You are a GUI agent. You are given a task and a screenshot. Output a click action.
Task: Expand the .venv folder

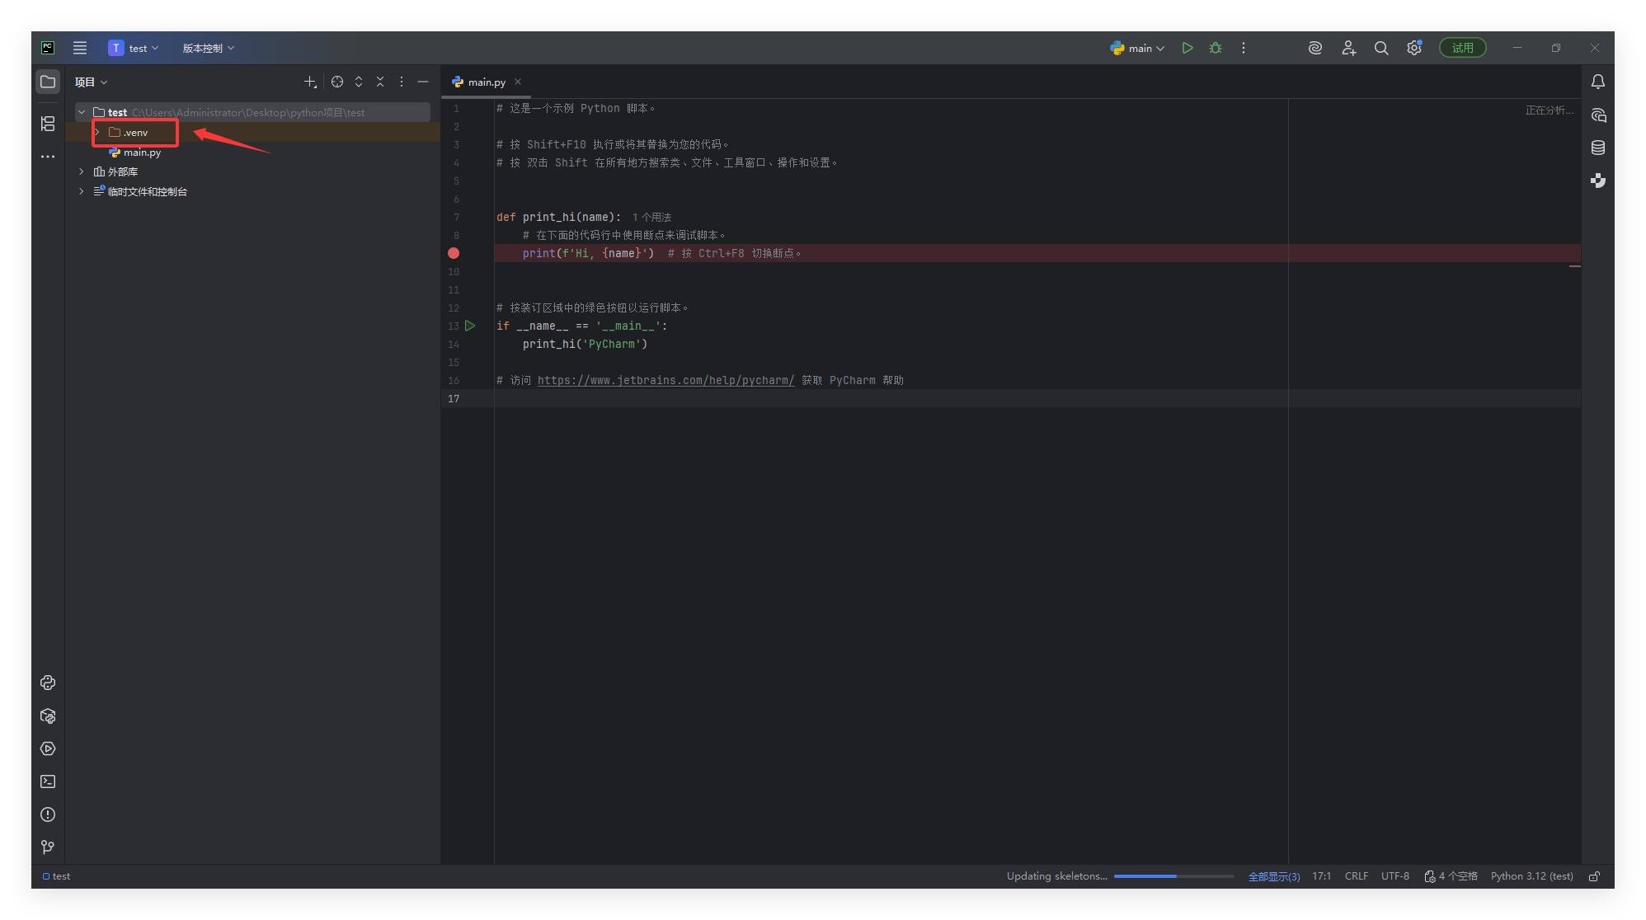click(96, 132)
